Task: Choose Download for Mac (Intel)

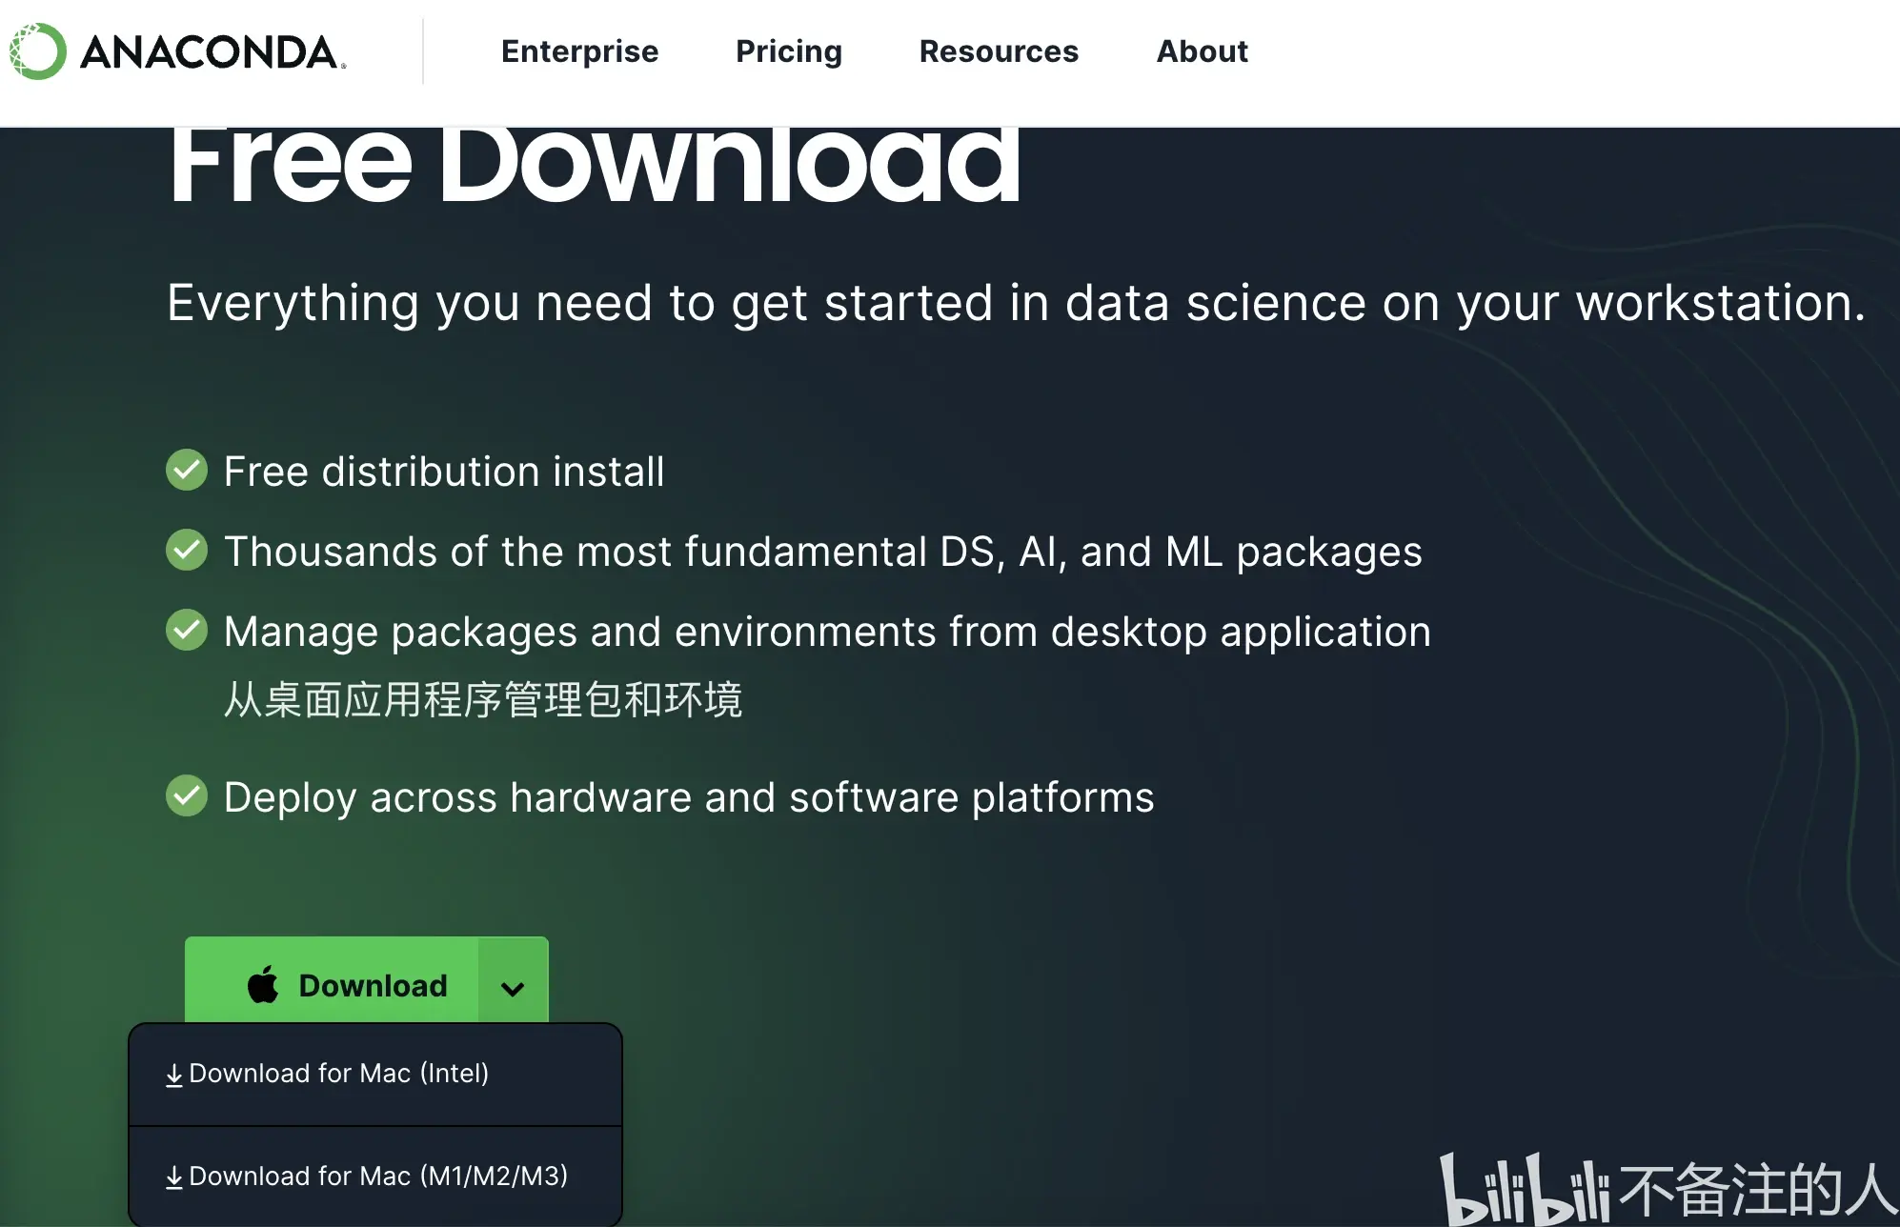Action: [375, 1075]
